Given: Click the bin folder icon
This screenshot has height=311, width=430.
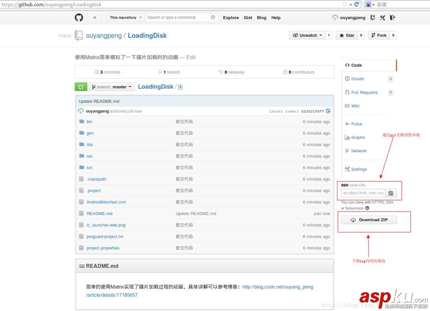Looking at the screenshot, I should 81,121.
